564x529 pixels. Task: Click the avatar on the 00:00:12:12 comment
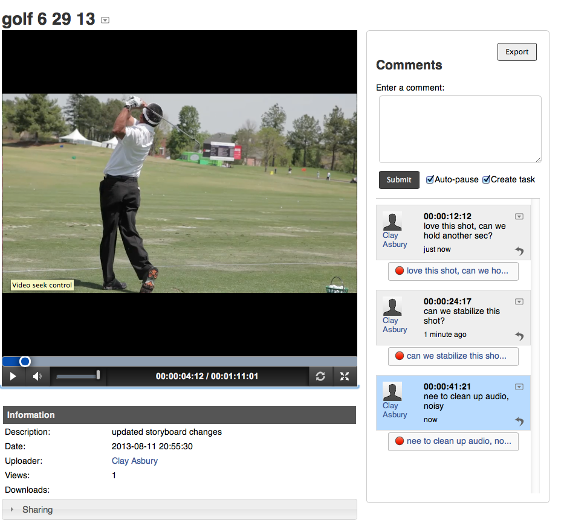393,221
